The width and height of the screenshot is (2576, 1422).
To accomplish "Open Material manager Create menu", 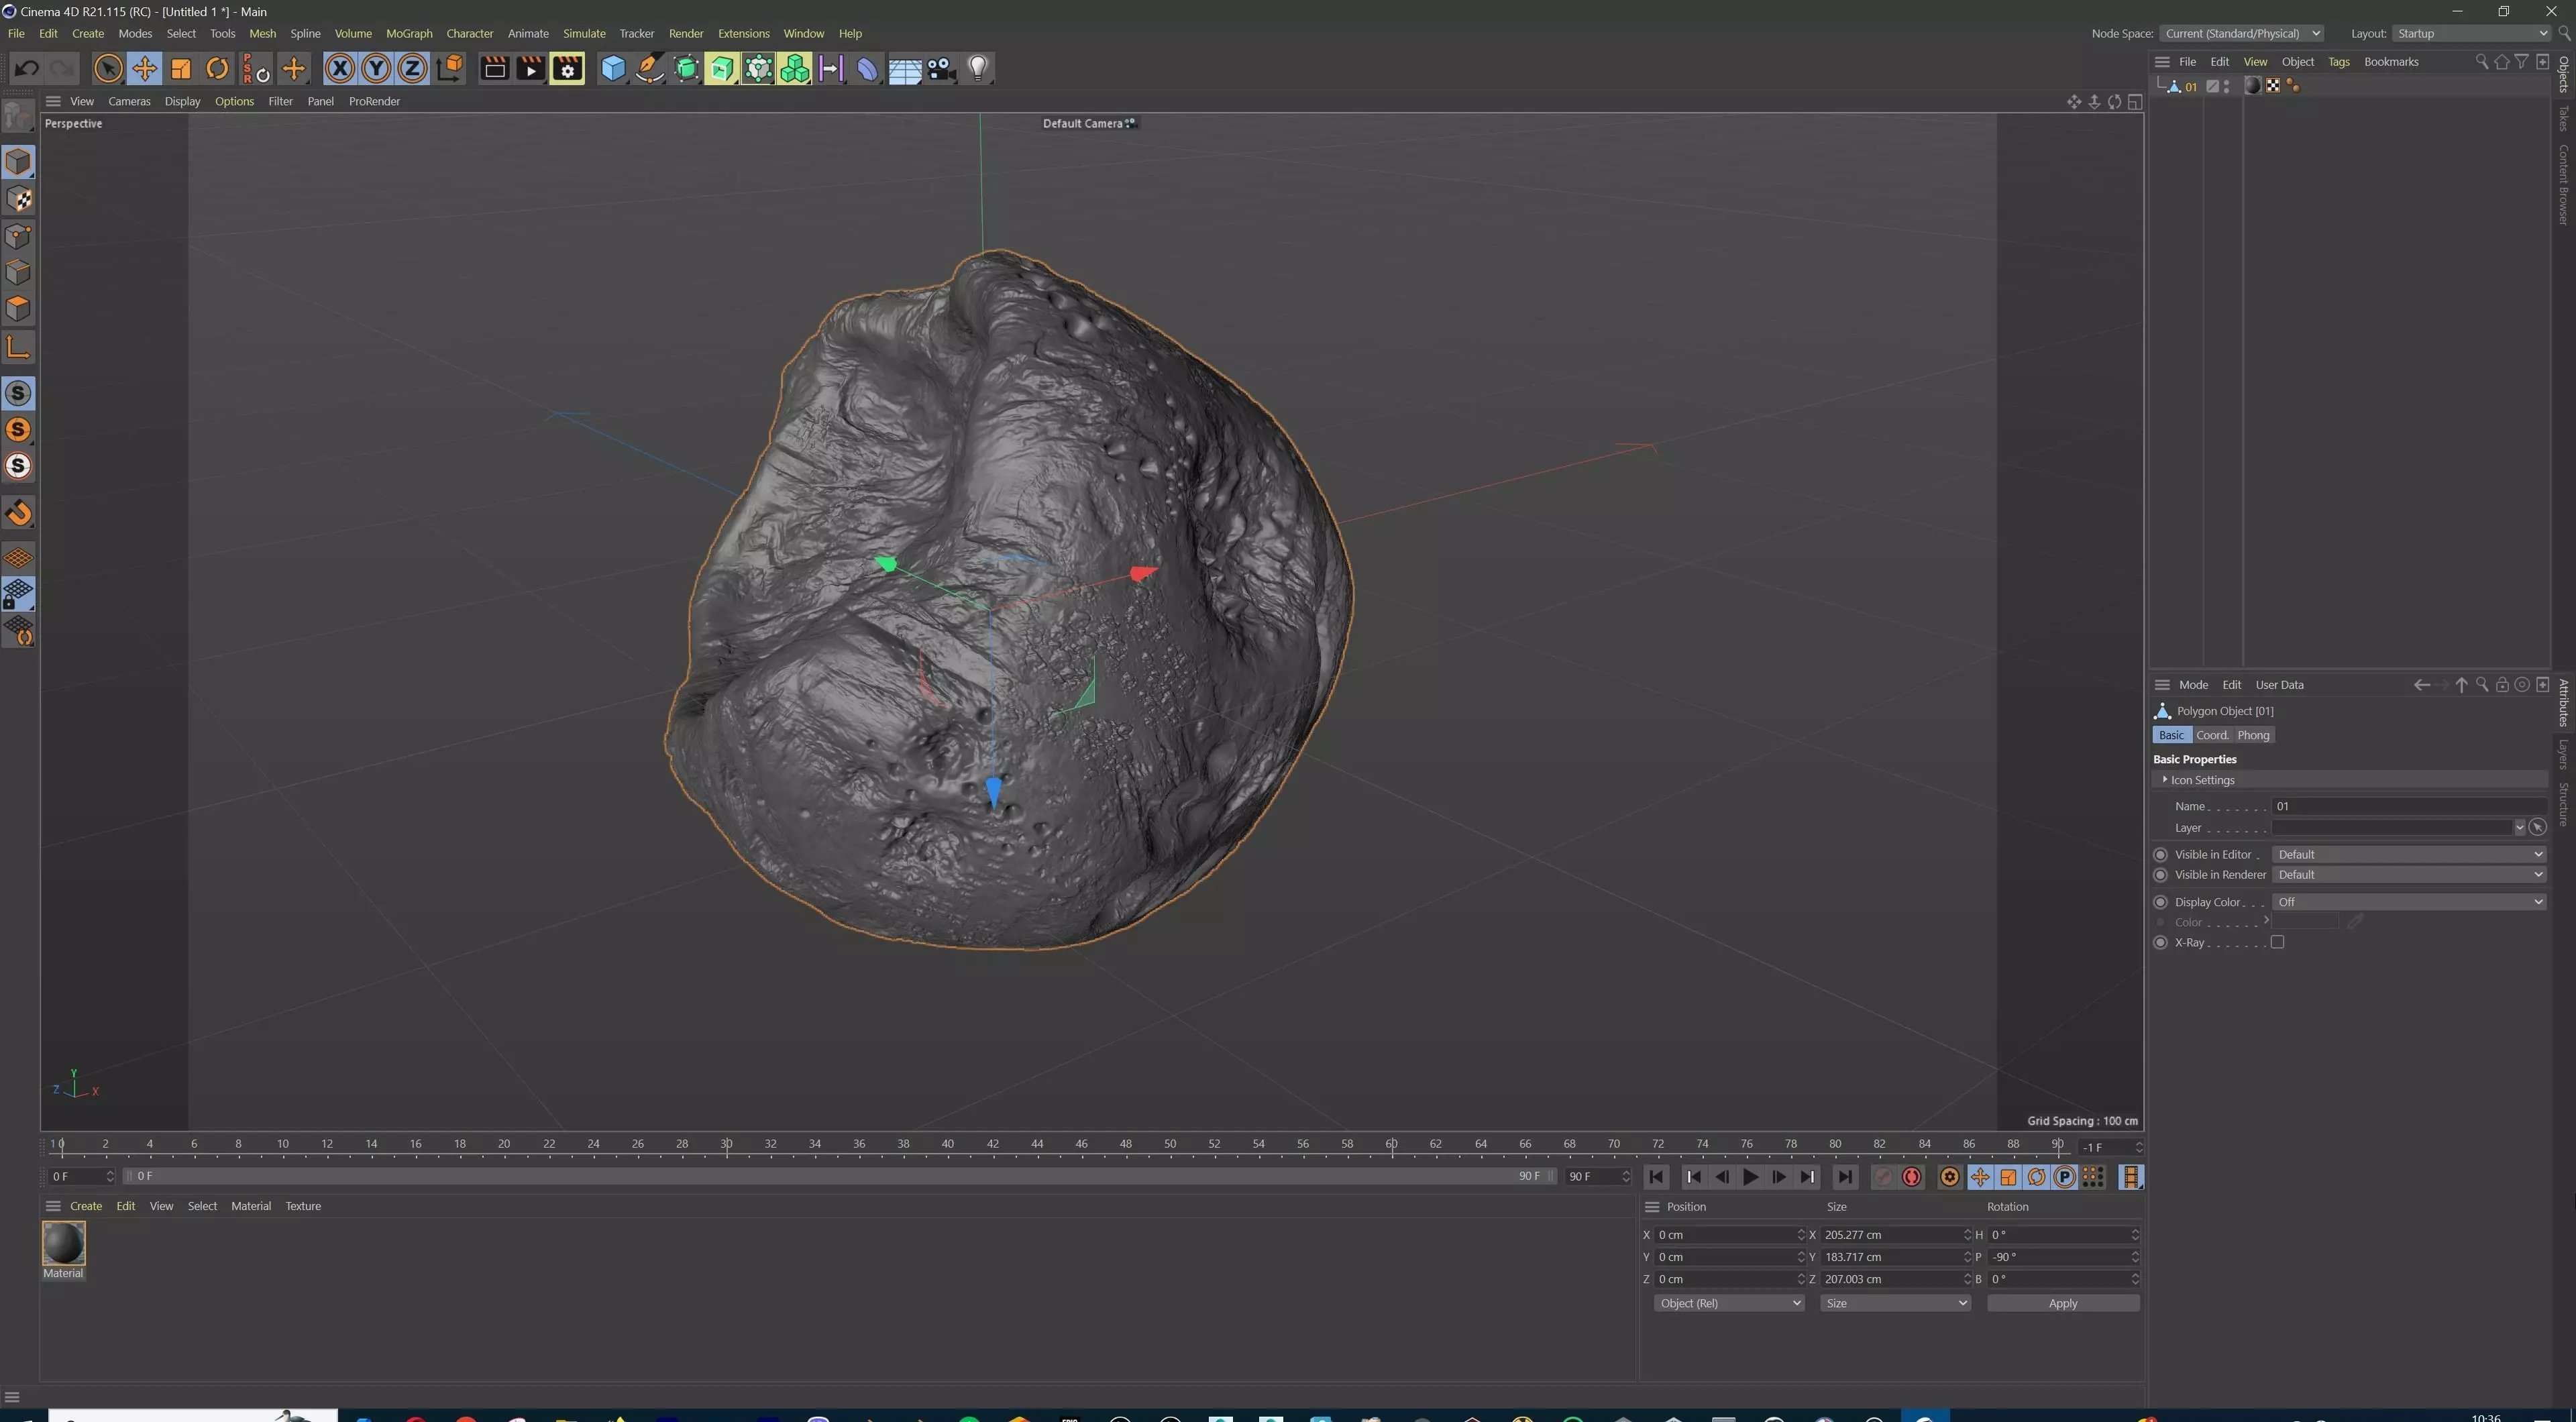I will click(x=85, y=1206).
